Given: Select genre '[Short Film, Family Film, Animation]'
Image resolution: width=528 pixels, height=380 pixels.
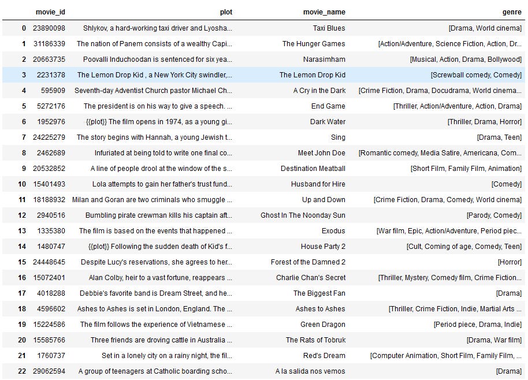Looking at the screenshot, I should pos(466,169).
